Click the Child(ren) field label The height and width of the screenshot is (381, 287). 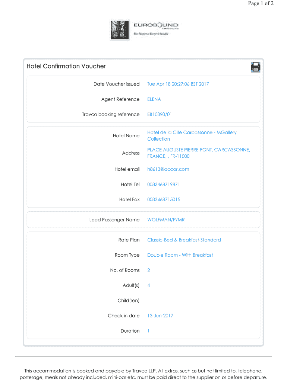129,301
